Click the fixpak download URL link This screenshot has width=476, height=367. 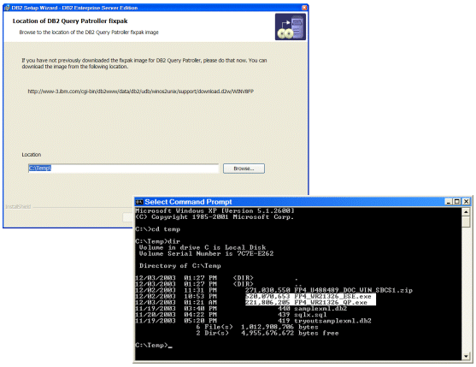point(140,92)
